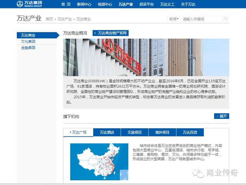Select 金融集团 in the left sidebar

(28, 47)
